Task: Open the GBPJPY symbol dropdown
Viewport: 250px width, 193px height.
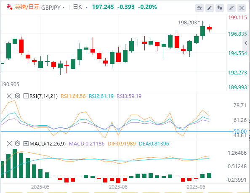Action: click(x=53, y=8)
